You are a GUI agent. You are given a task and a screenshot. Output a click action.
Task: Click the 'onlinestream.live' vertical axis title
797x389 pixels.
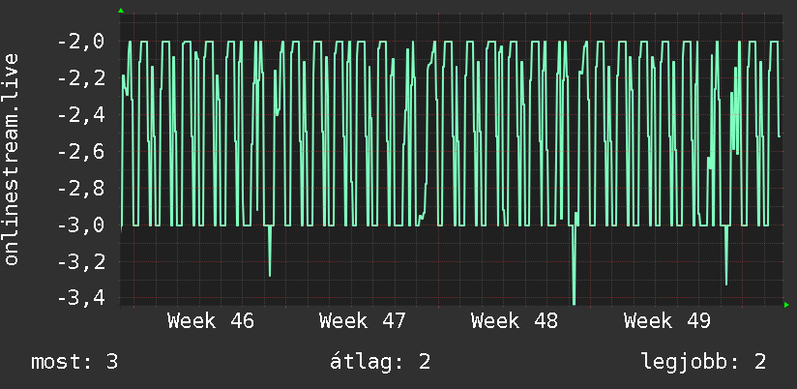(x=12, y=159)
